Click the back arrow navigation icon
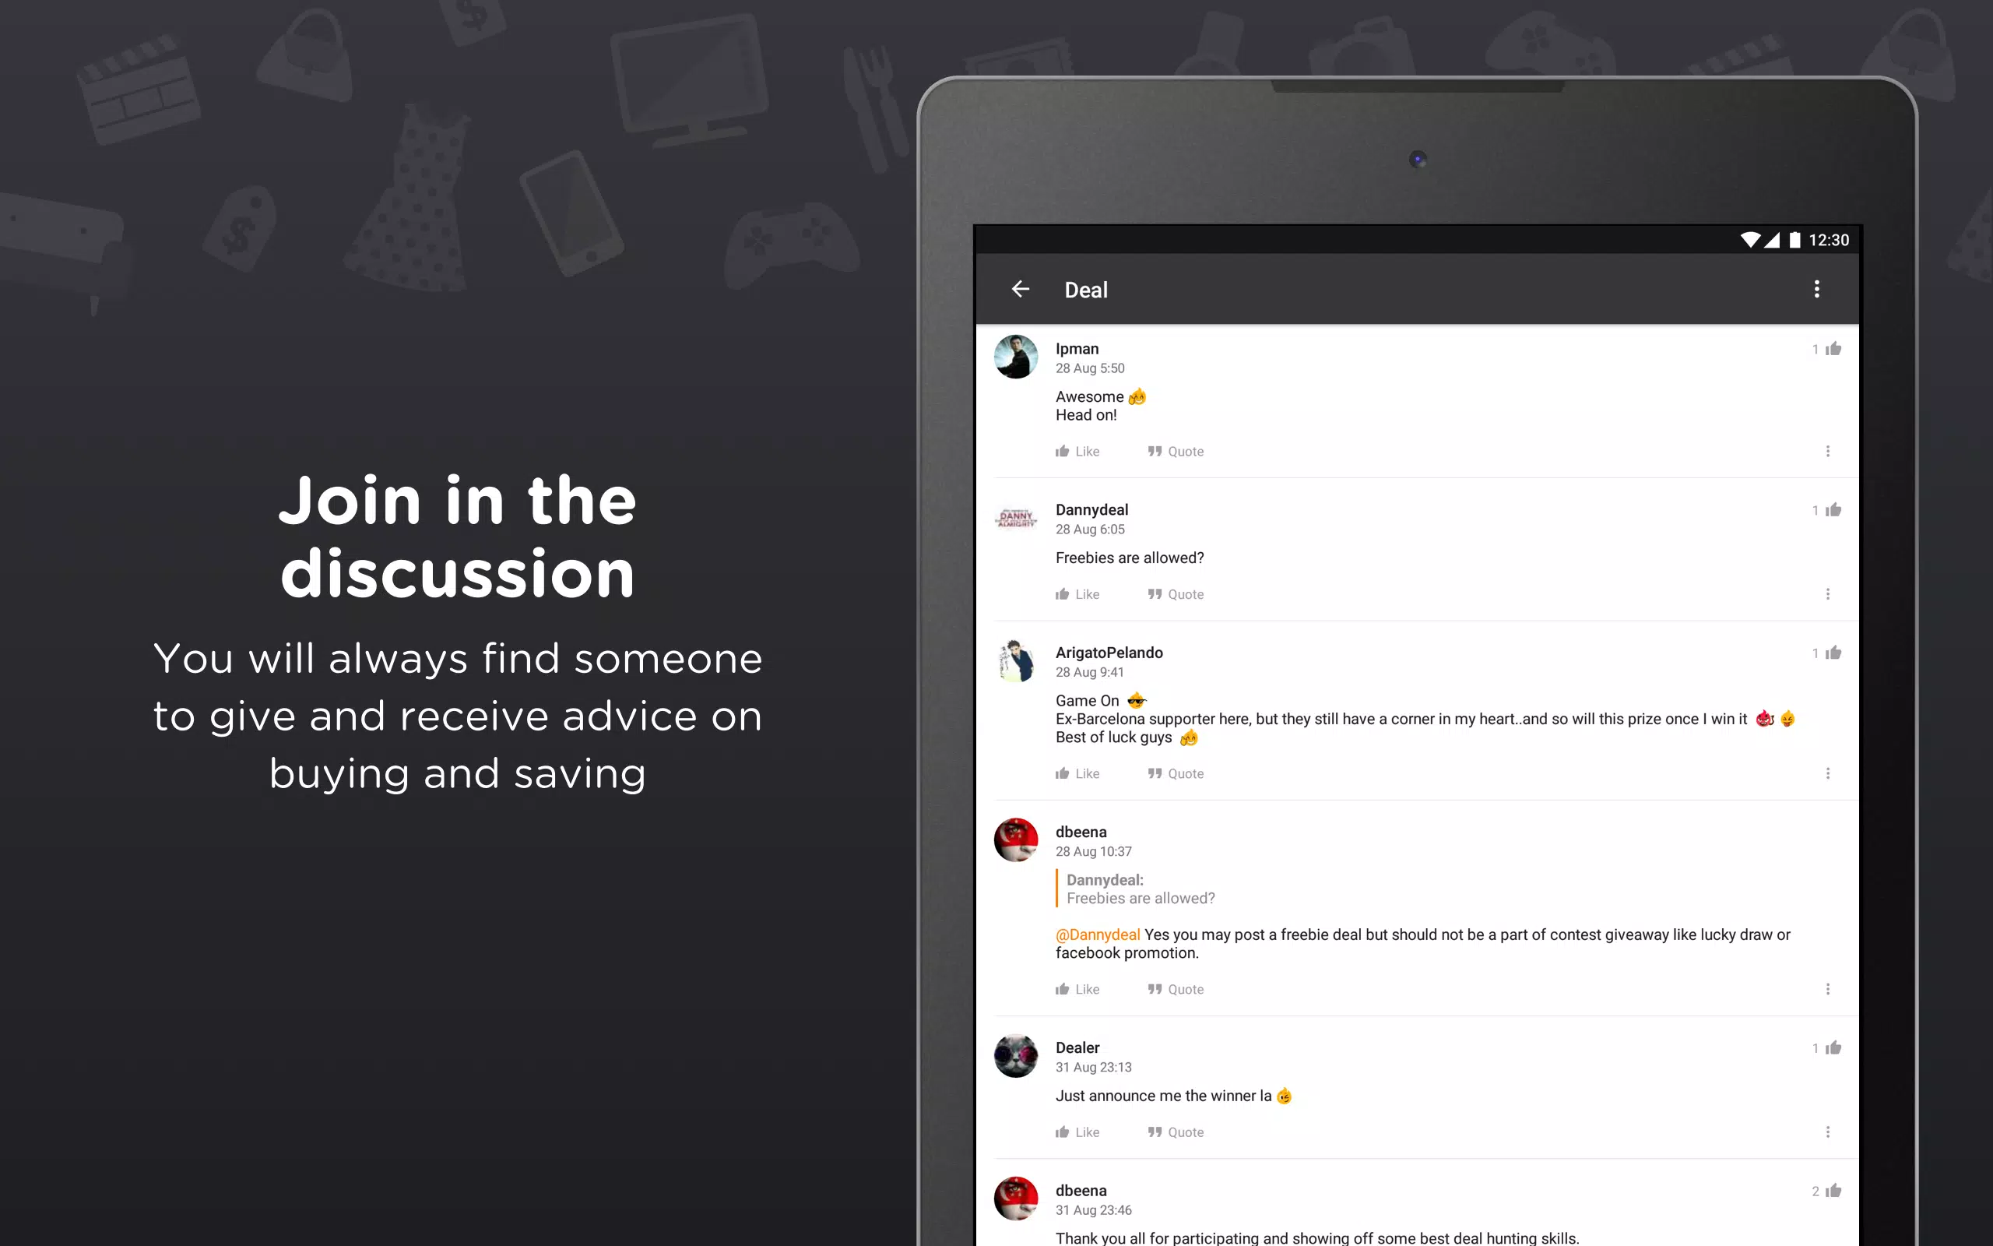The height and width of the screenshot is (1246, 1993). coord(1020,290)
